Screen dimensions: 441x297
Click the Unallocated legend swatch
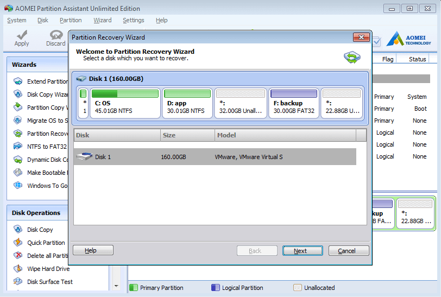[298, 287]
